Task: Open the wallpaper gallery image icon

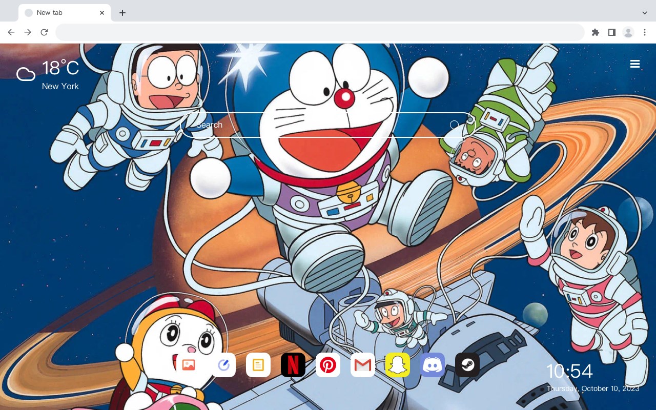Action: click(189, 365)
